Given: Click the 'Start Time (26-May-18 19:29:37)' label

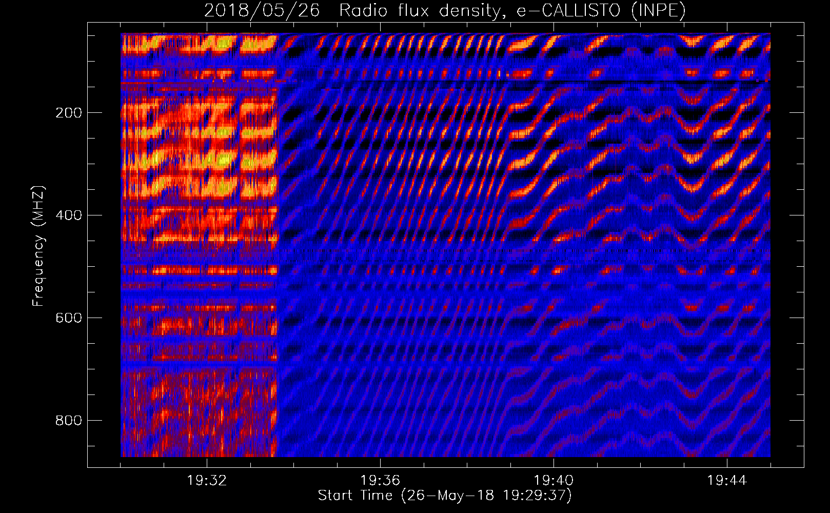Looking at the screenshot, I should pyautogui.click(x=445, y=496).
